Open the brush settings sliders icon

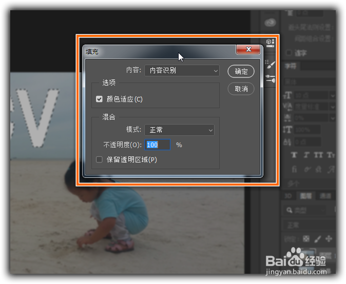pos(270,79)
